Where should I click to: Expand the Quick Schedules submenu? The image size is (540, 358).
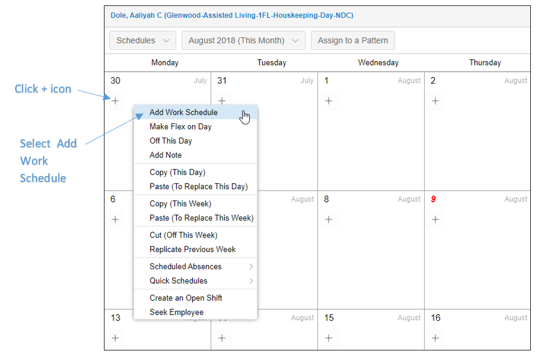[x=196, y=281]
